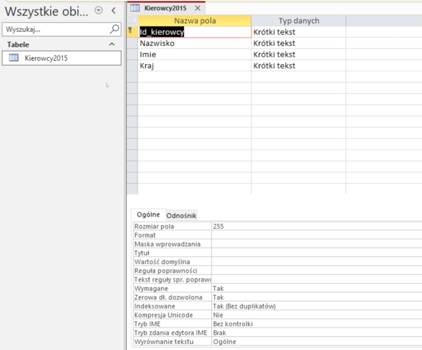Close the Kierowcy2015 tab
The height and width of the screenshot is (350, 422).
coord(197,8)
